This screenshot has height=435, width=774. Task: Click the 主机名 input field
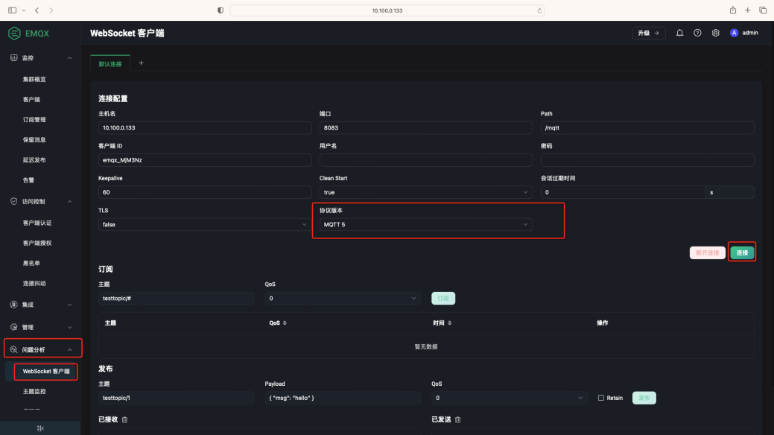(x=205, y=127)
